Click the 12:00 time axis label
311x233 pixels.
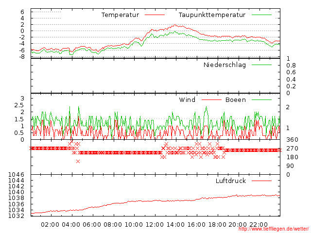155,225
